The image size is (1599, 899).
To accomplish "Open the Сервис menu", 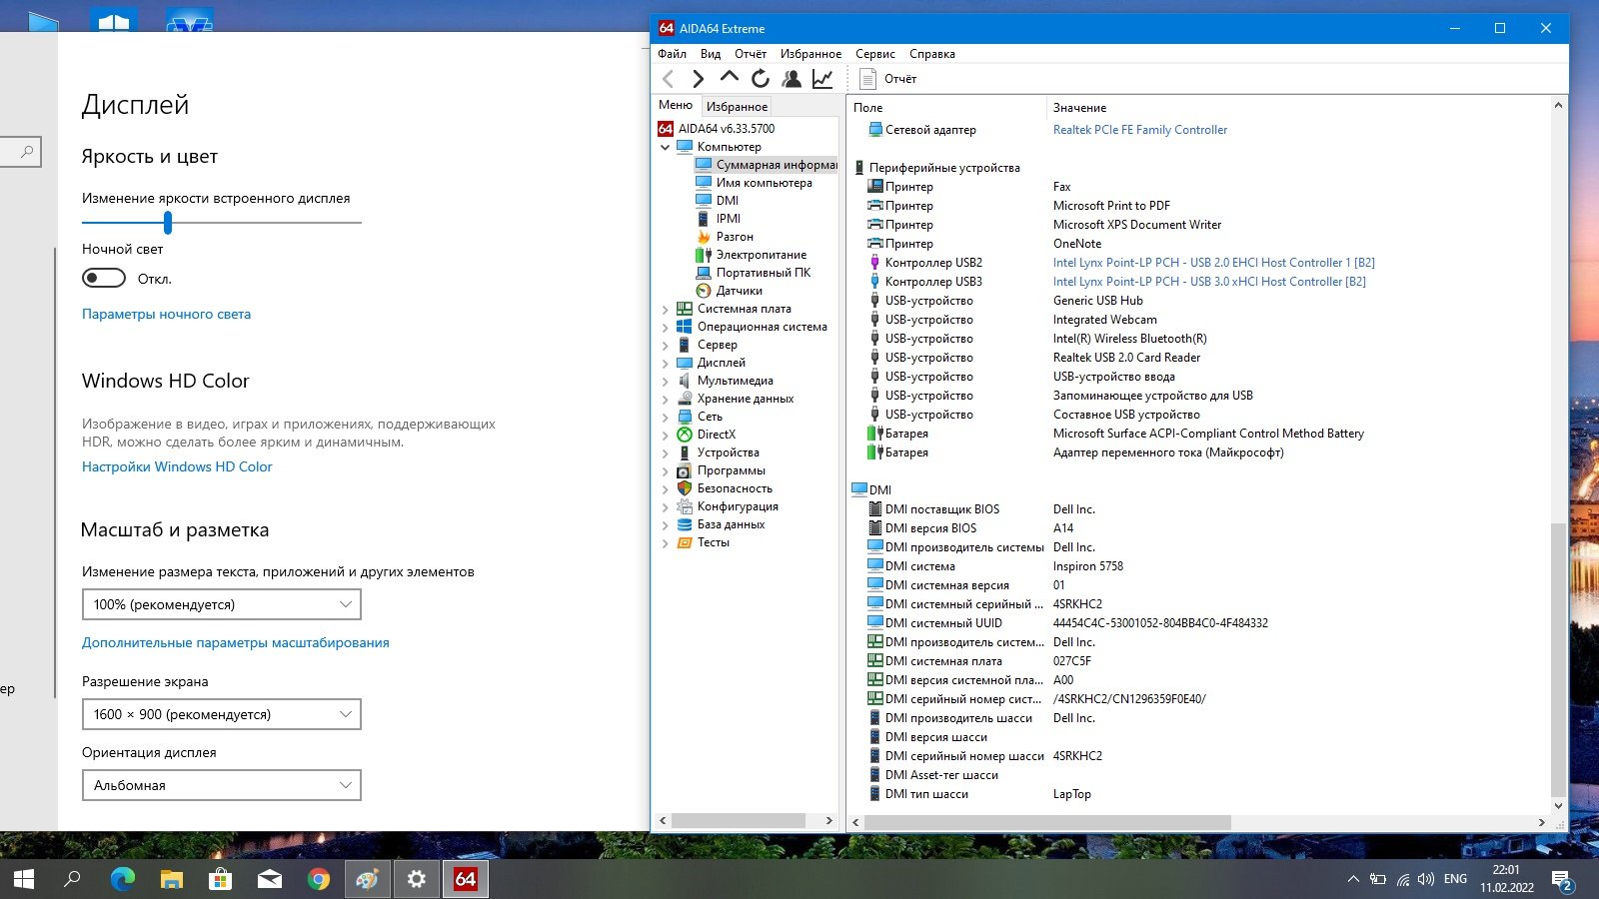I will point(875,54).
